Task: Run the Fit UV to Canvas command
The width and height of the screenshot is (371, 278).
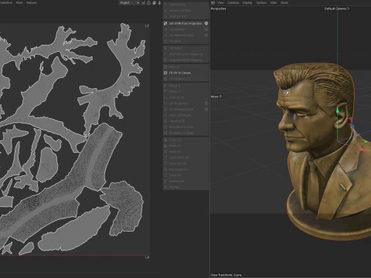Action: [180, 73]
